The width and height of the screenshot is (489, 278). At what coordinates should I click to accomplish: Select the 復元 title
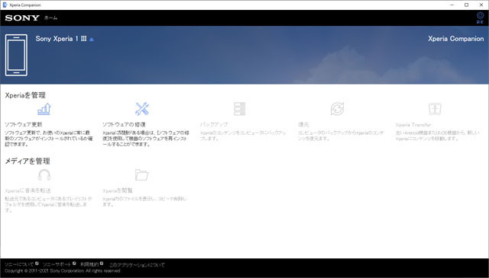coord(303,124)
